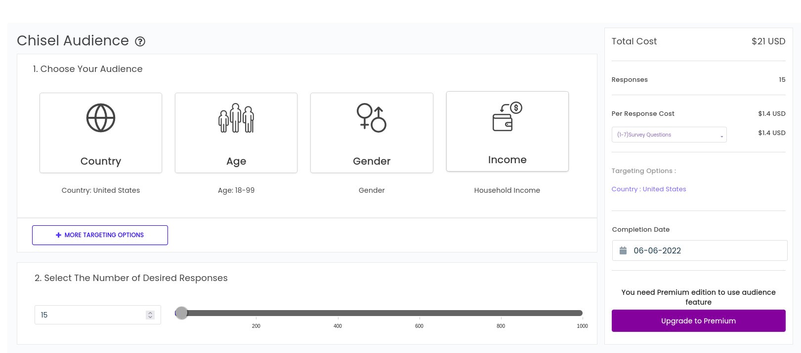Decrease responses with the stepper down arrow
801x353 pixels.
150,317
